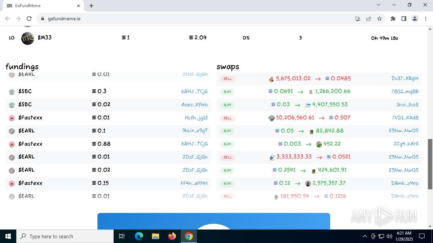Click the token icon beside 424,601.91

pyautogui.click(x=314, y=171)
